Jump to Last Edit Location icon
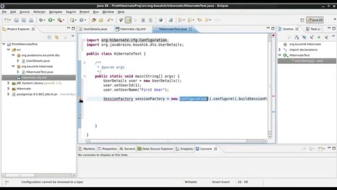The width and height of the screenshot is (337, 190). (200, 20)
